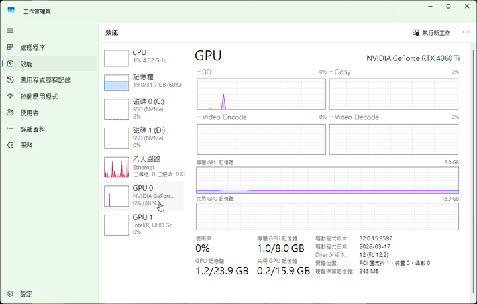The image size is (477, 304).
Task: Click the 243 MB reserved memory value
Action: [369, 271]
